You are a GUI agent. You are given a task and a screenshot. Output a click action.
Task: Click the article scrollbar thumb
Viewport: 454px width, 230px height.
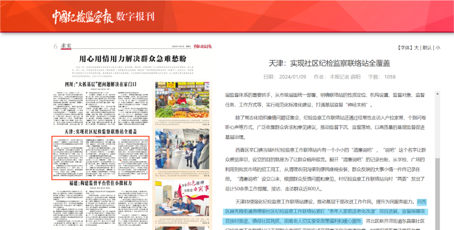click(438, 193)
